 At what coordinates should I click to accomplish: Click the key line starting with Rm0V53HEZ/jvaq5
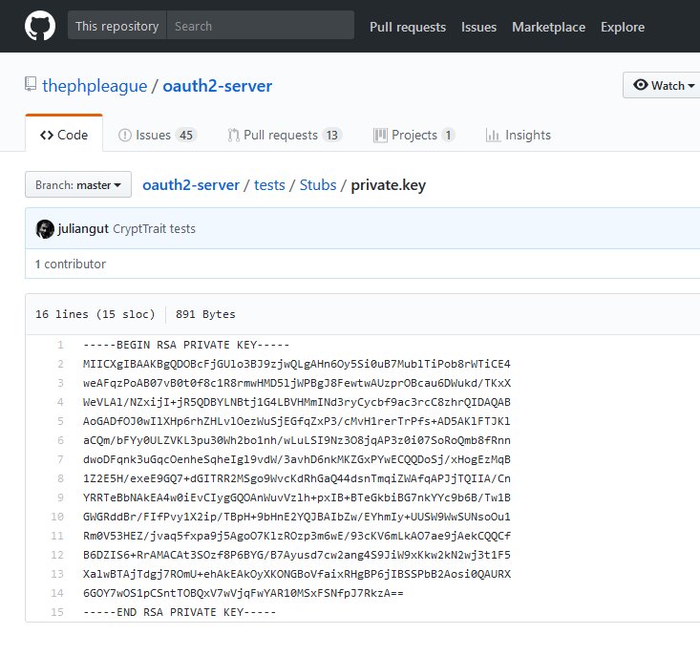(x=297, y=536)
